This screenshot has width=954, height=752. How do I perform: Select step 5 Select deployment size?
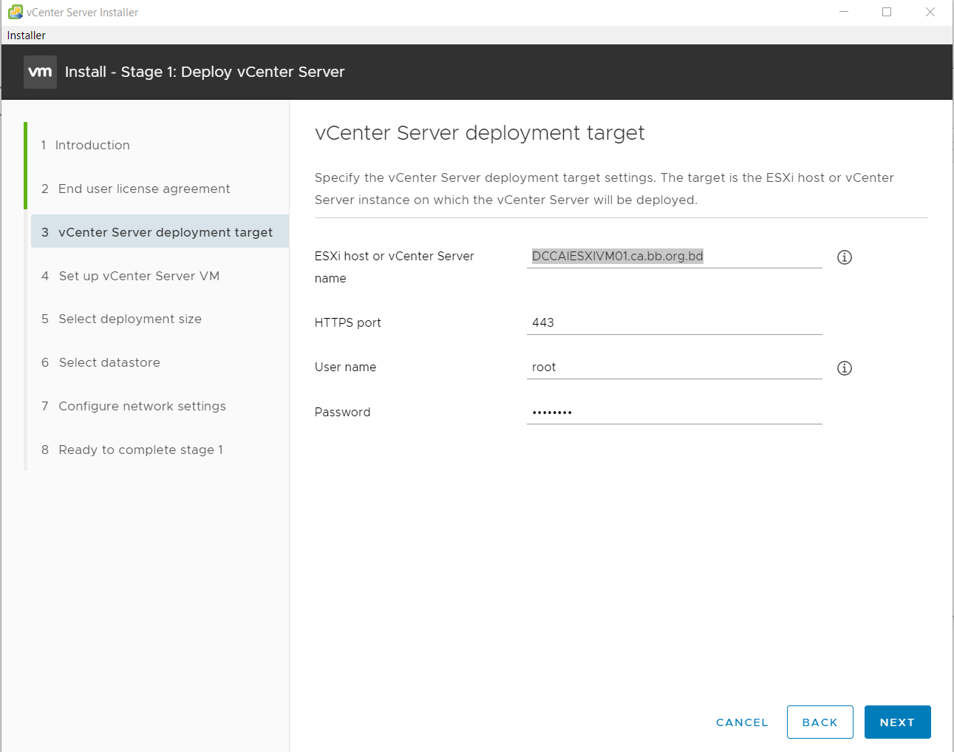(x=121, y=319)
